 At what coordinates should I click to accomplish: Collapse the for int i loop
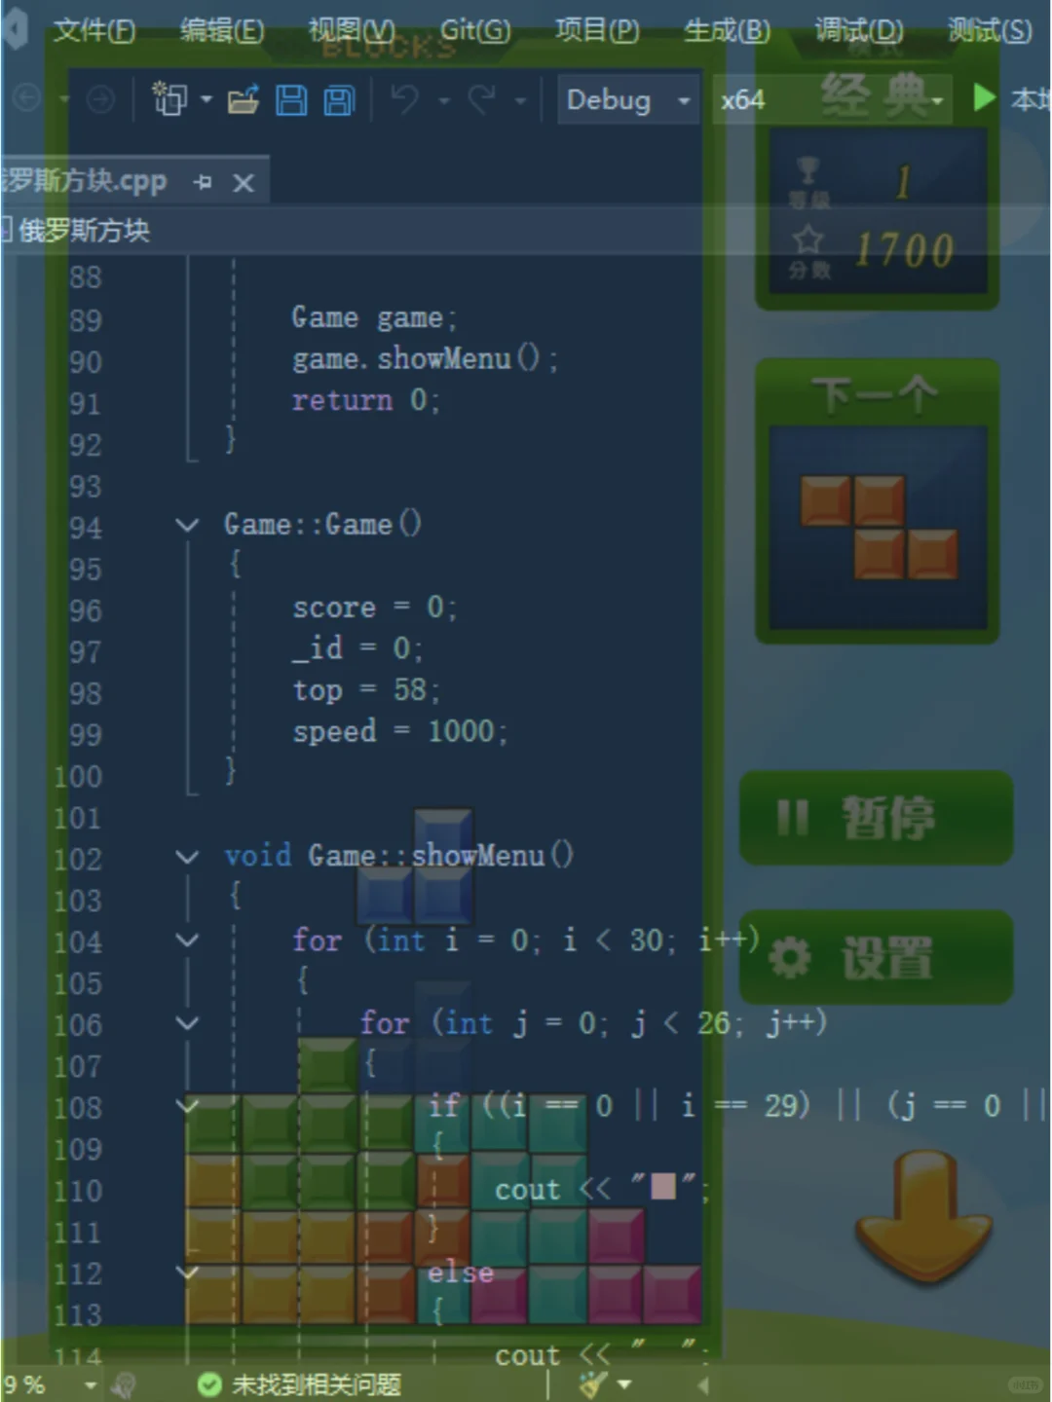(x=187, y=940)
